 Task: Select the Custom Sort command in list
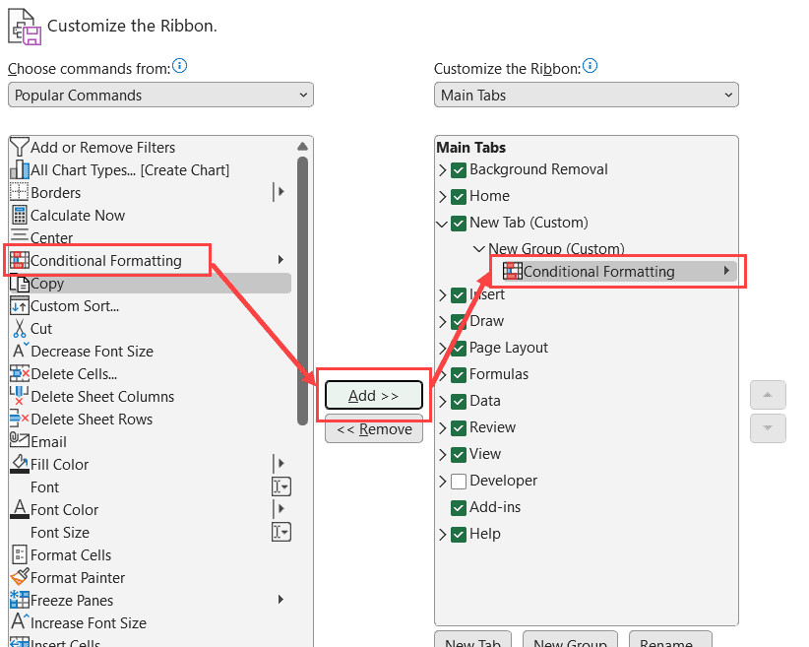75,306
